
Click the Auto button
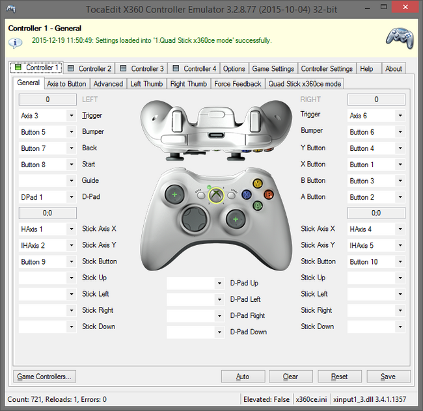click(x=243, y=377)
